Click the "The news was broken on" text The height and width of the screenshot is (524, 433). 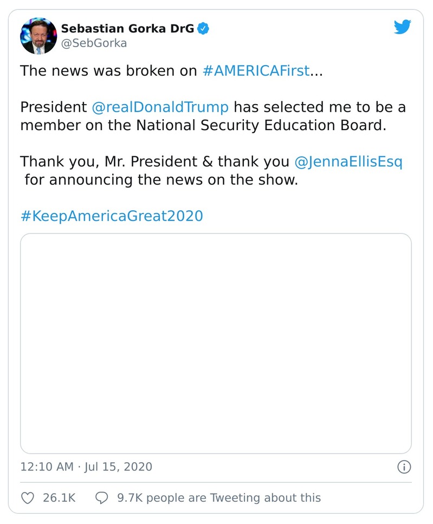point(108,71)
